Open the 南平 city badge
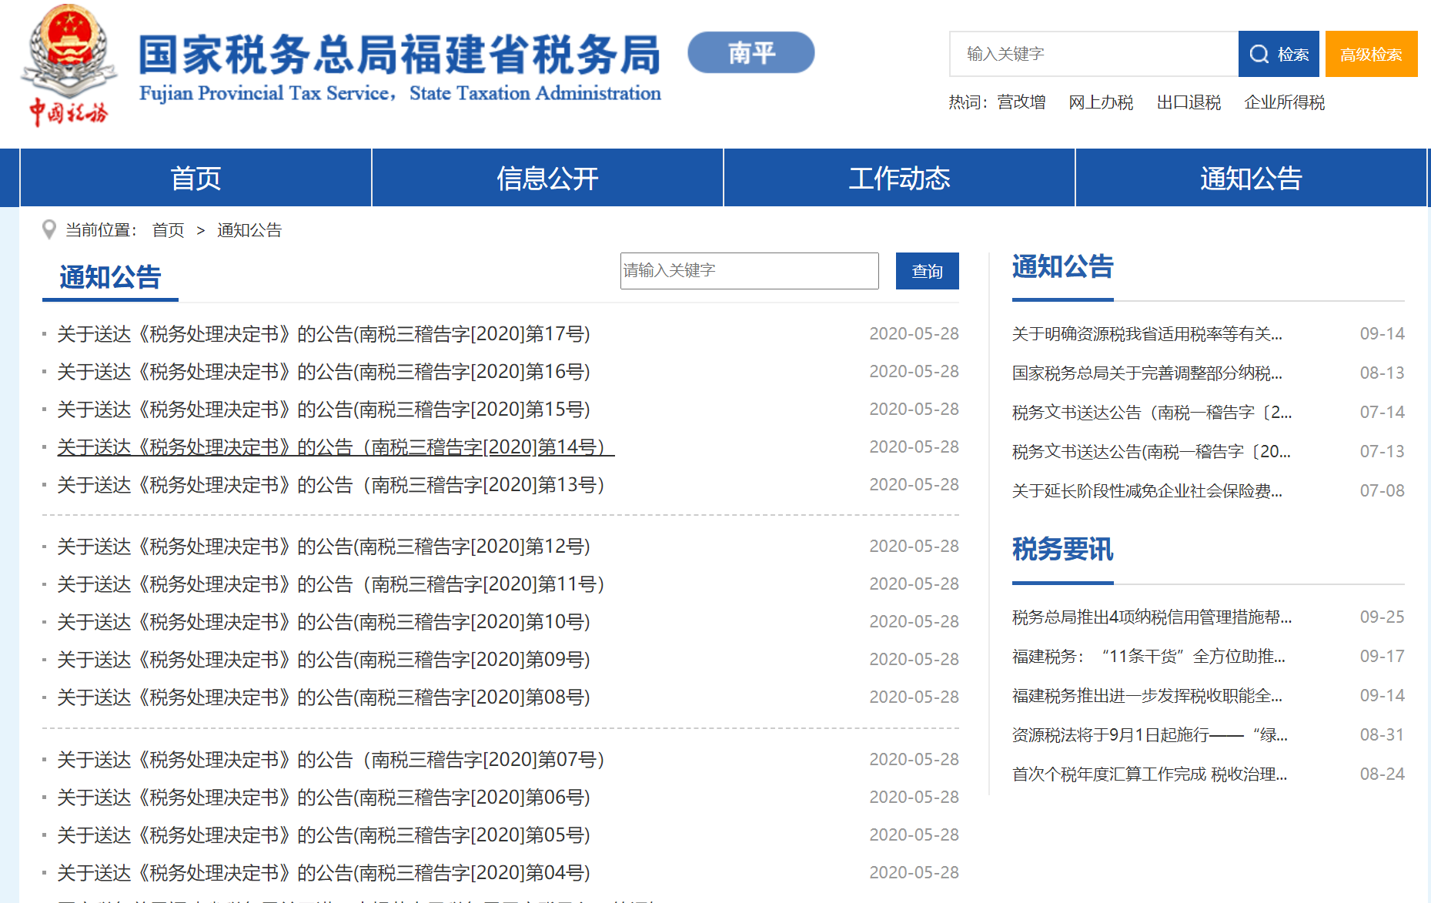 tap(751, 52)
